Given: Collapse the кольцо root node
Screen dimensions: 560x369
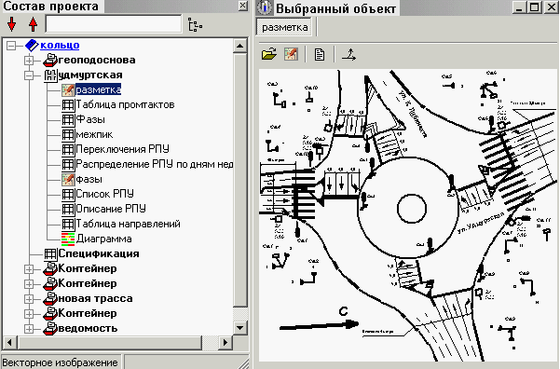Looking at the screenshot, I should (x=11, y=46).
